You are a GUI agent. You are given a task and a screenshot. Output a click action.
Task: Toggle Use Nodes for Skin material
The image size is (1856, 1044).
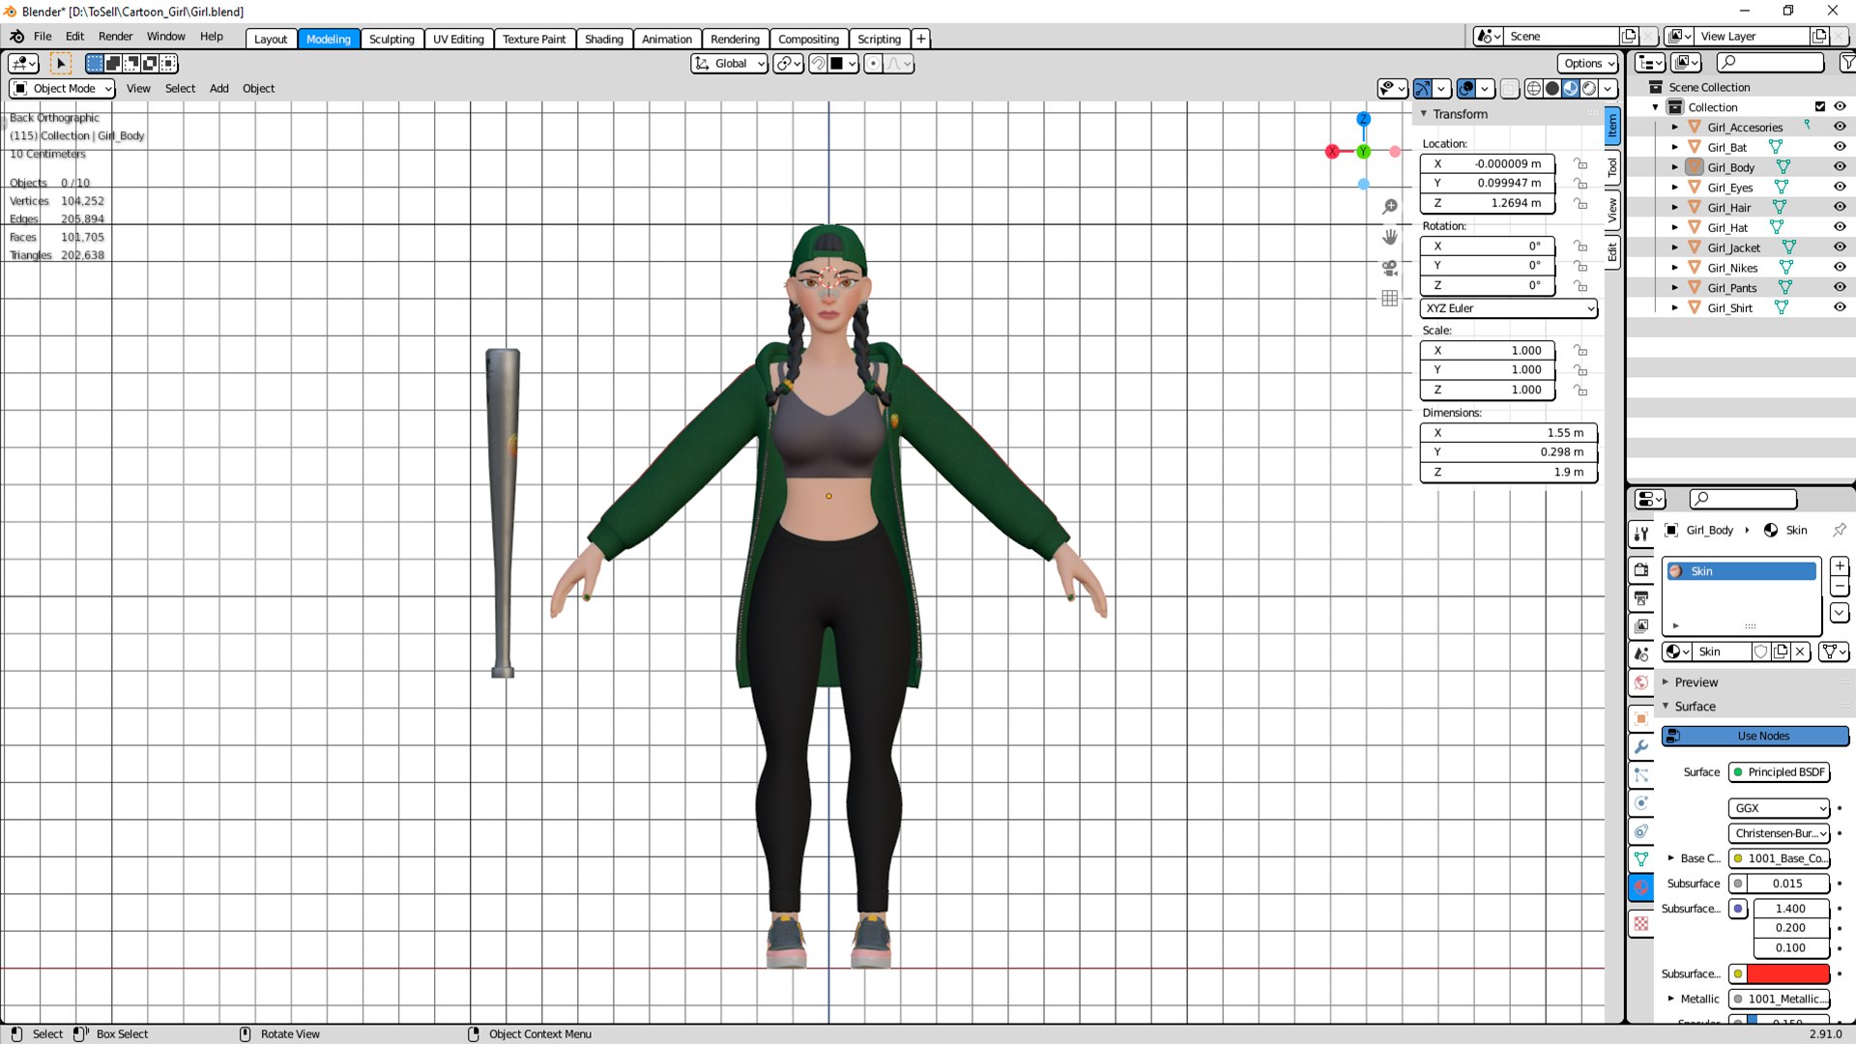(x=1754, y=736)
